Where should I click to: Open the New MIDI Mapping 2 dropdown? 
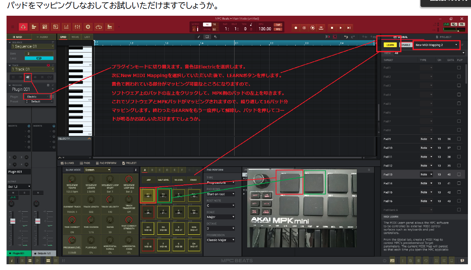(436, 45)
